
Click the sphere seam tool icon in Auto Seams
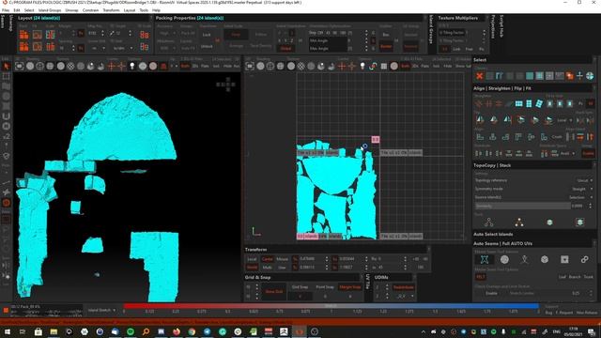point(504,260)
